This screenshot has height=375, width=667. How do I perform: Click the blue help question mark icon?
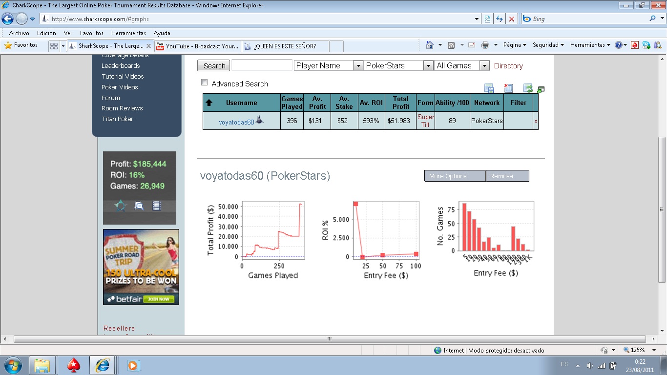coord(619,45)
